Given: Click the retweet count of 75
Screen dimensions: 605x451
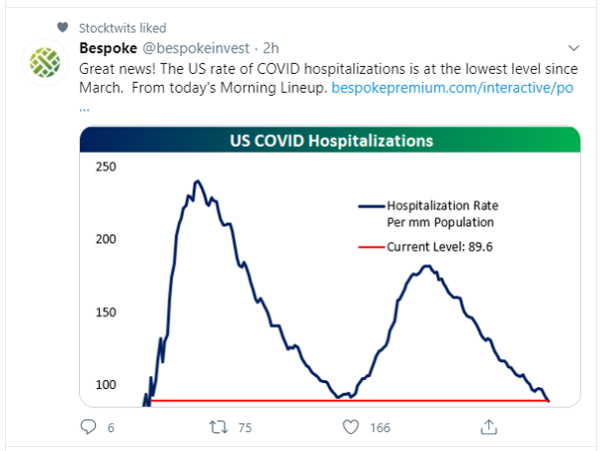Looking at the screenshot, I should [x=244, y=428].
